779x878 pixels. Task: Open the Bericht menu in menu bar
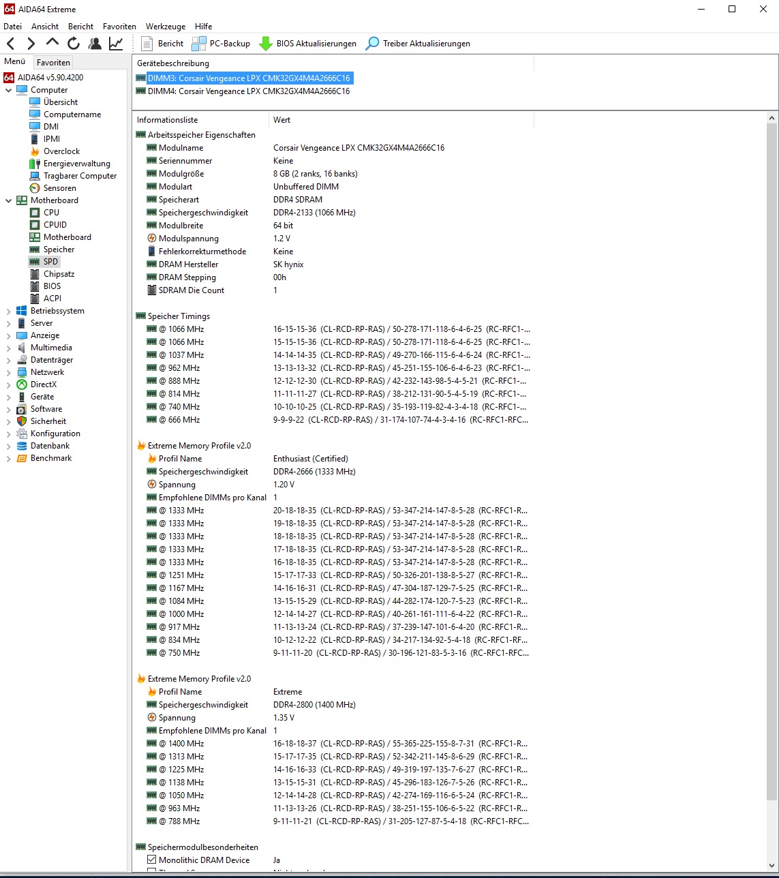pos(80,27)
